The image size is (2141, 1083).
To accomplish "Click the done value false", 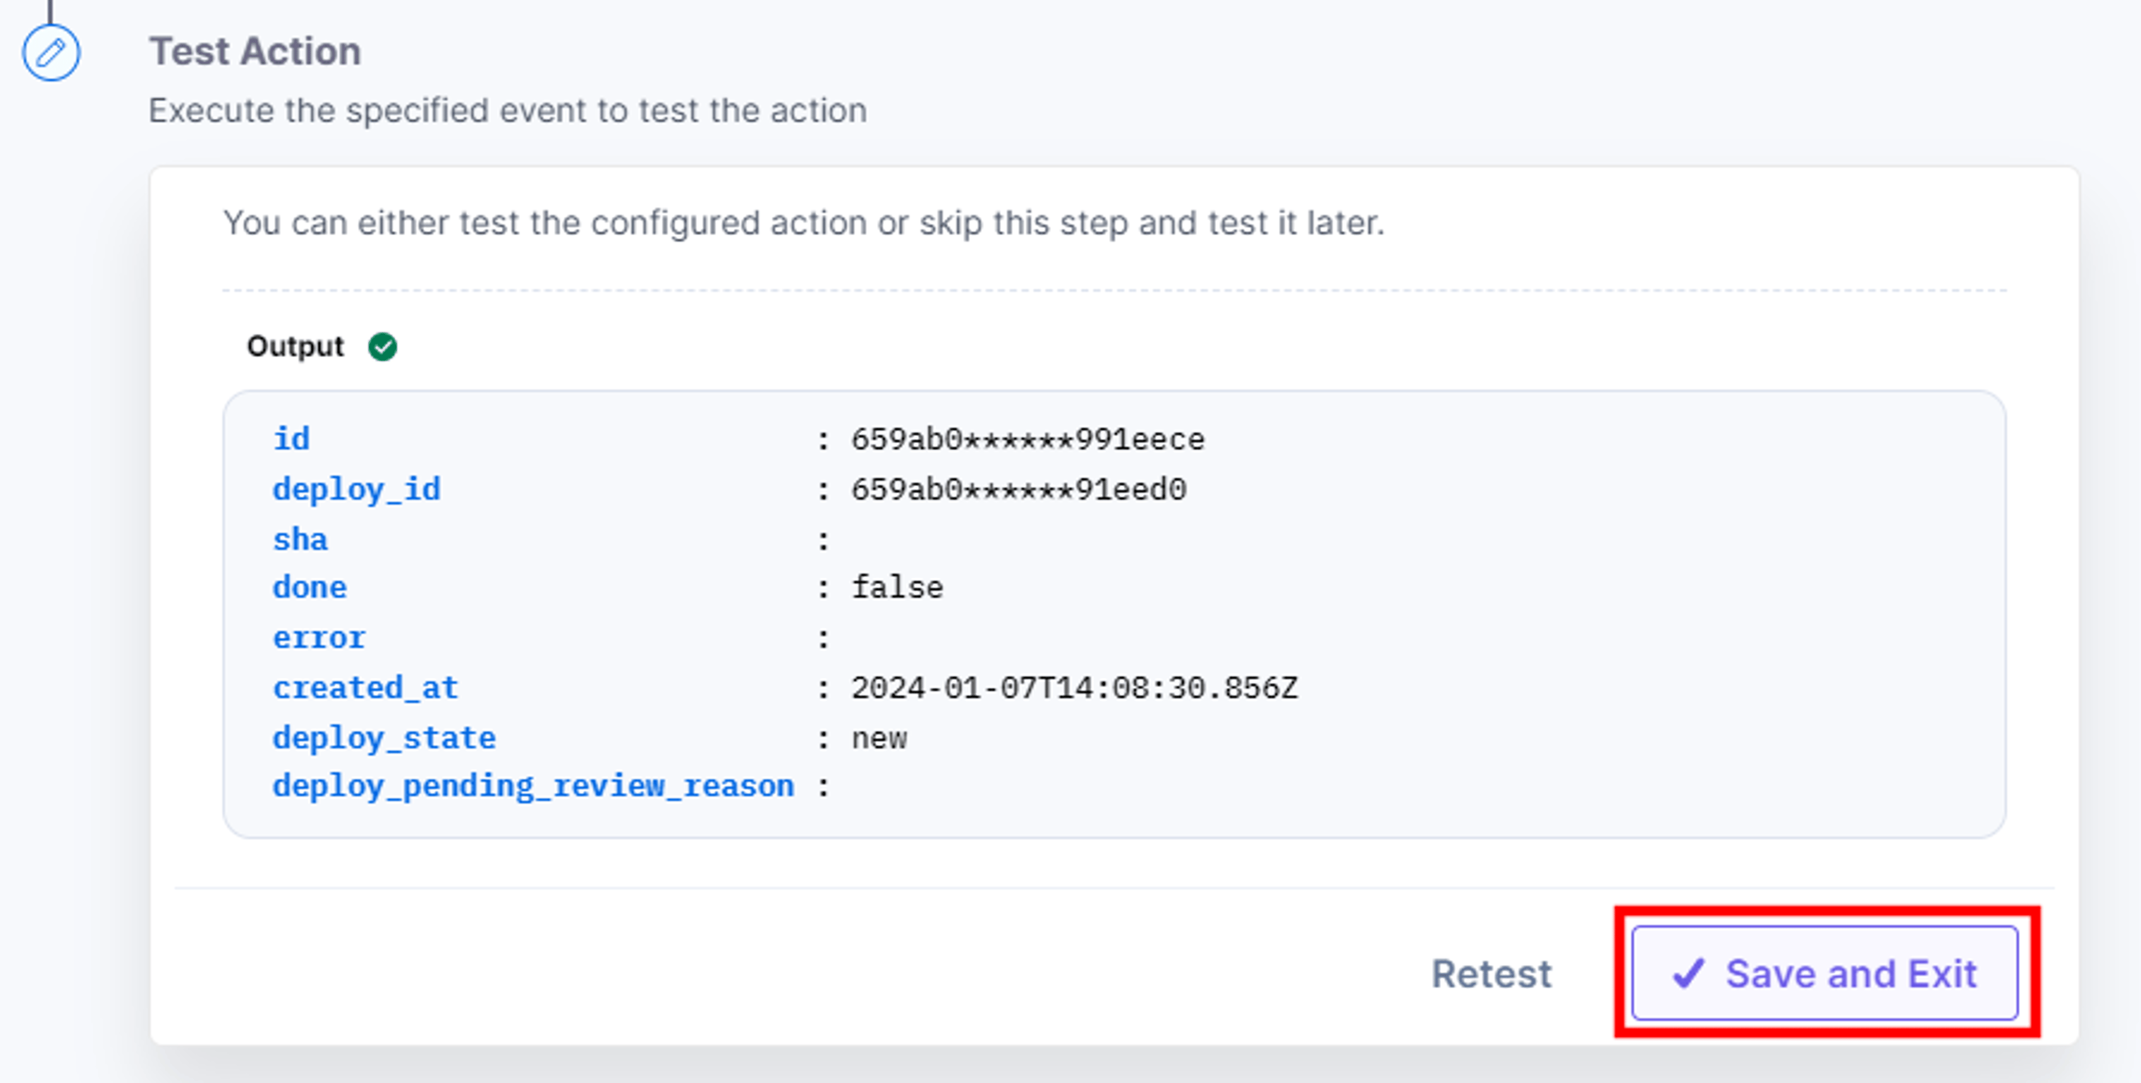I will tap(897, 589).
